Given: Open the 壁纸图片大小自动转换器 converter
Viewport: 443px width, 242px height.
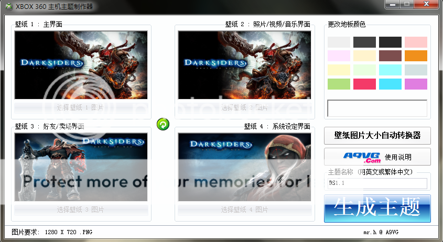Looking at the screenshot, I should (x=377, y=135).
